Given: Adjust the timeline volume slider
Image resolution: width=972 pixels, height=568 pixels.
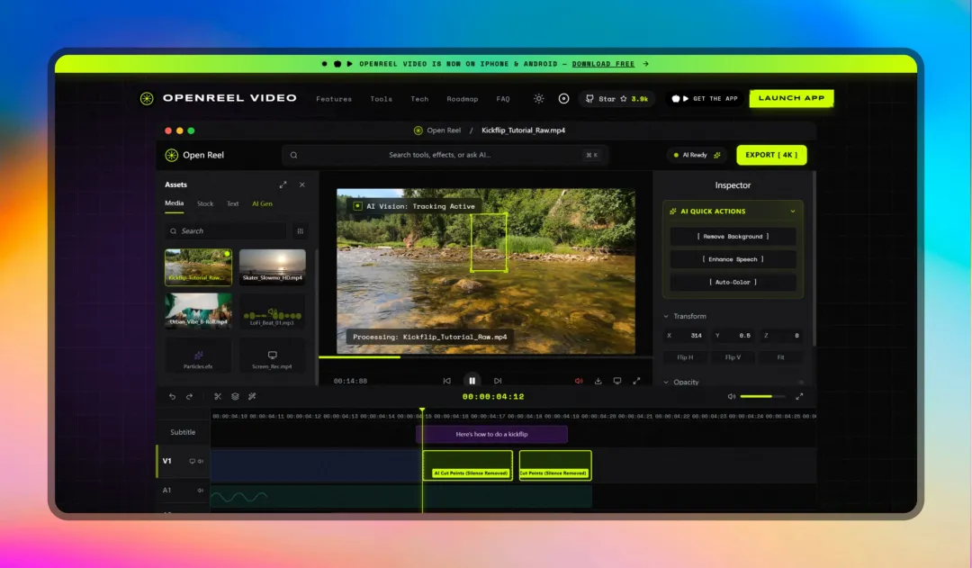Looking at the screenshot, I should click(762, 396).
